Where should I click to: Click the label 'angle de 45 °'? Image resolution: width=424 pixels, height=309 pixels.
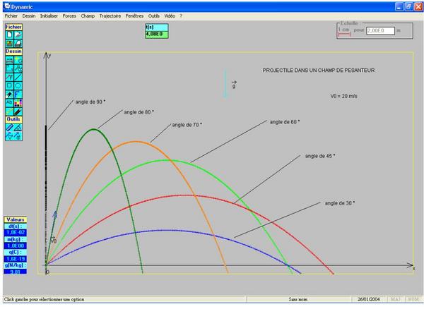coord(320,156)
